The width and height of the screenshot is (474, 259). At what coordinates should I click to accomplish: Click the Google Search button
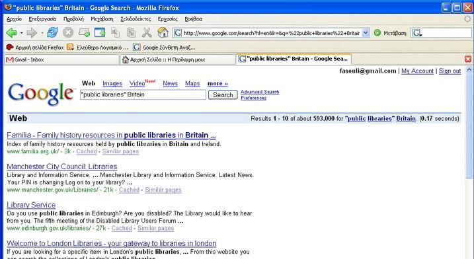pos(223,94)
